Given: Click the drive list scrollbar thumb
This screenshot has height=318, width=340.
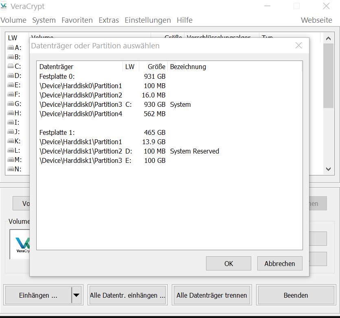Looking at the screenshot, I should coord(328,76).
